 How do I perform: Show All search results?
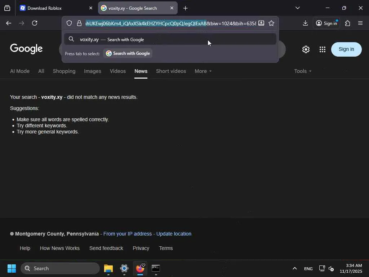click(x=41, y=71)
